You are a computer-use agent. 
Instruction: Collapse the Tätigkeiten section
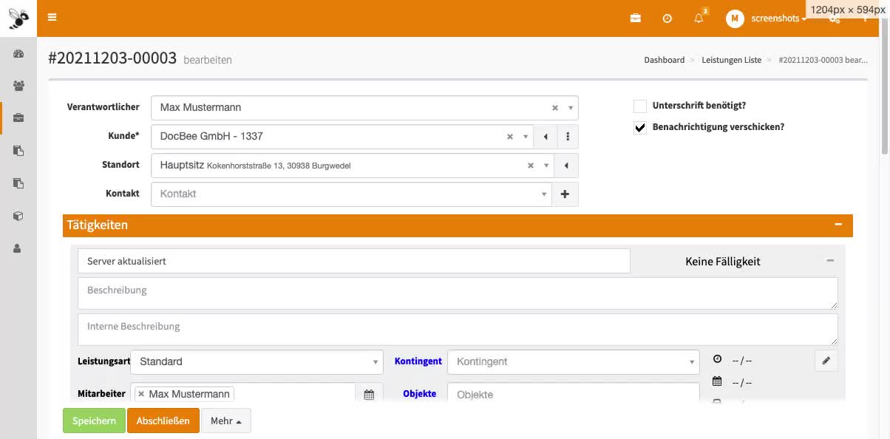point(838,225)
